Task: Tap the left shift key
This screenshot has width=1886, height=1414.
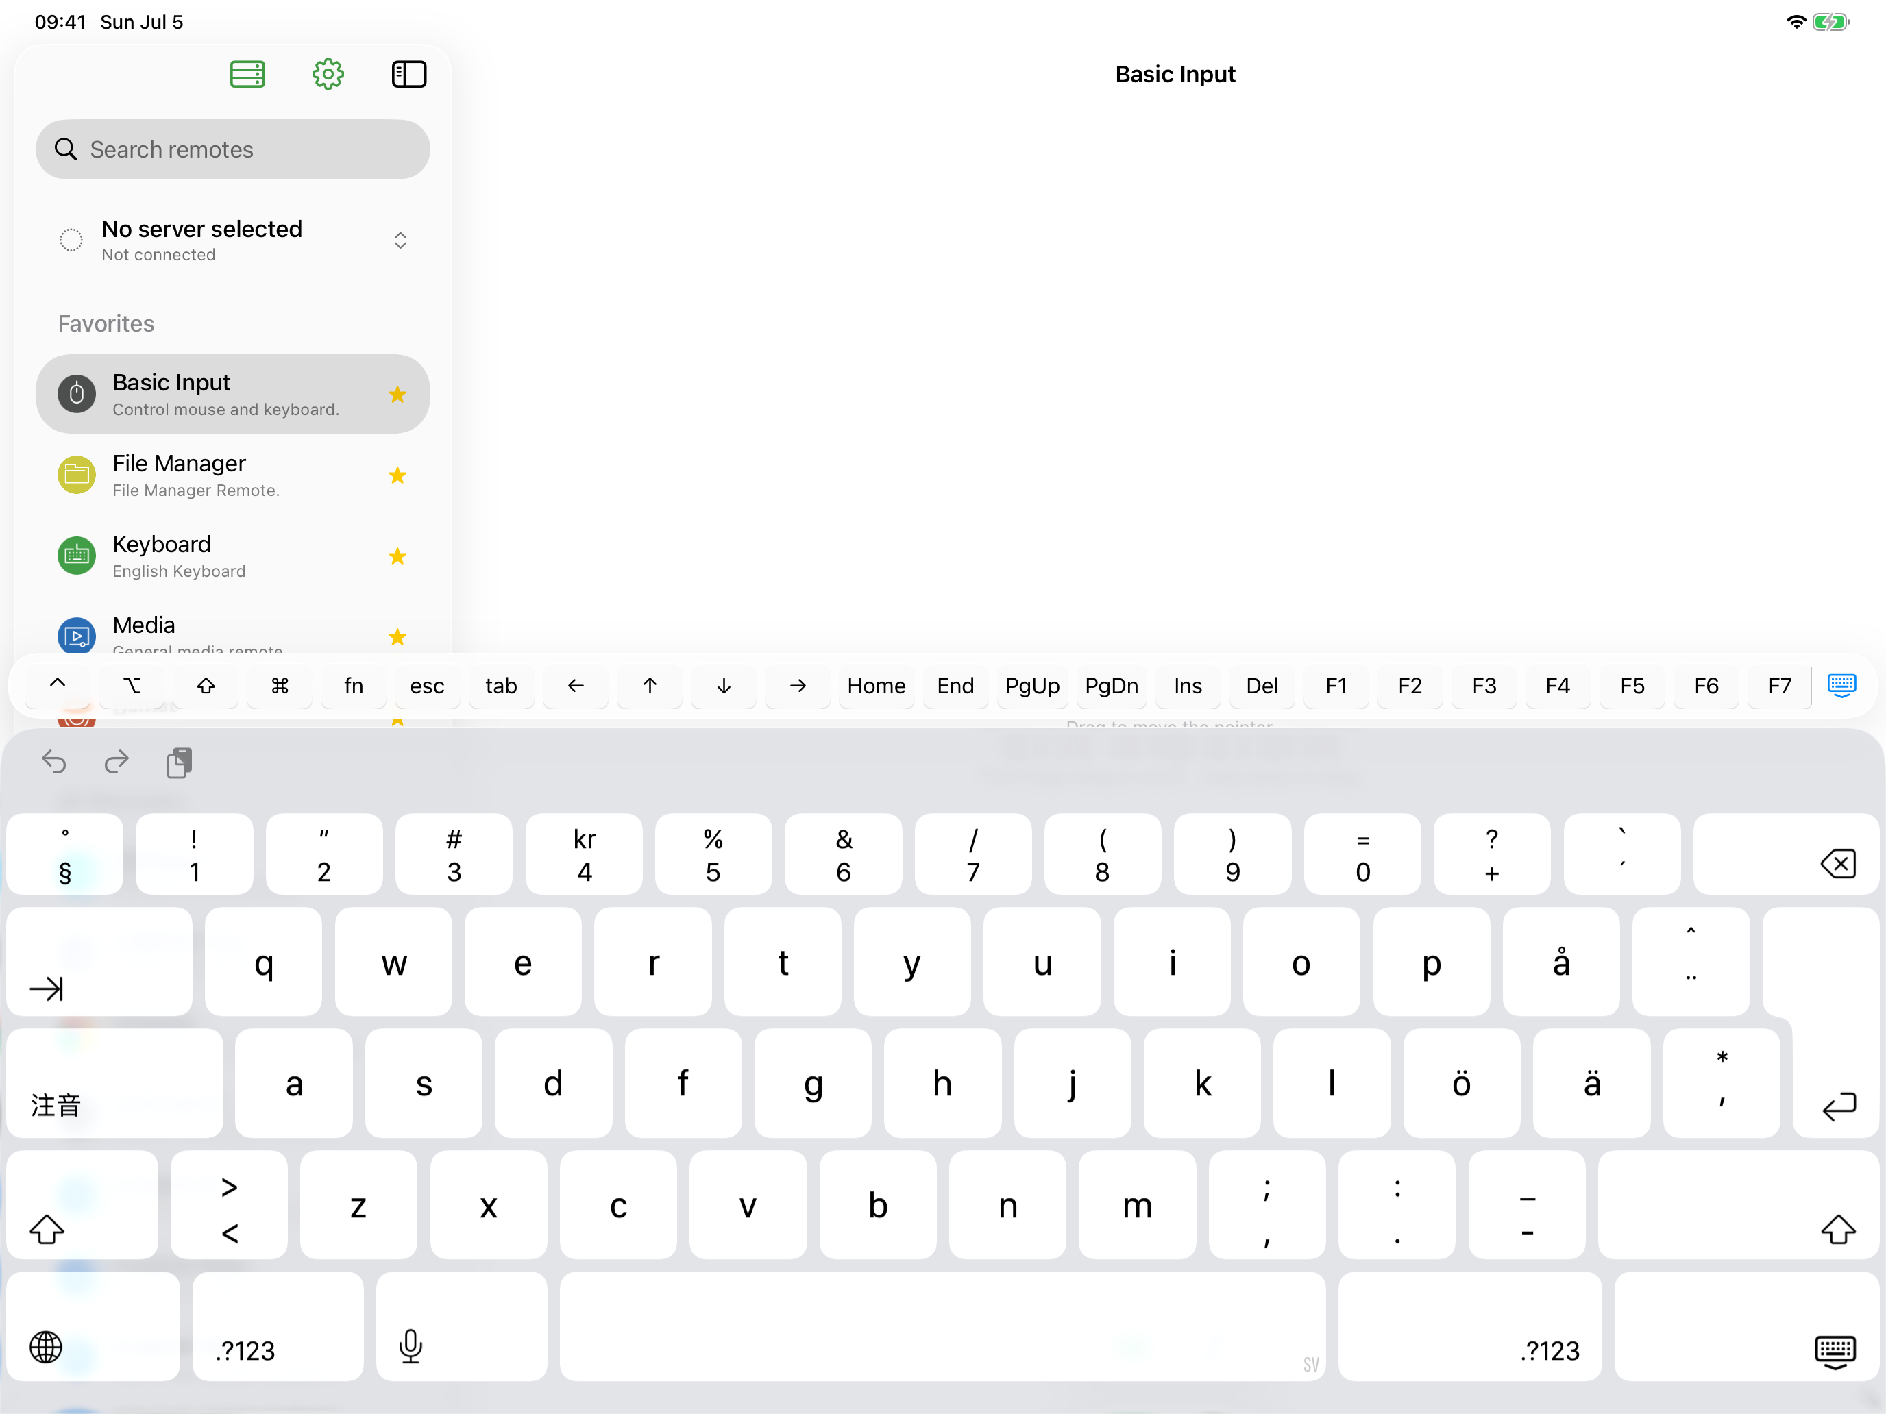Action: pos(82,1205)
